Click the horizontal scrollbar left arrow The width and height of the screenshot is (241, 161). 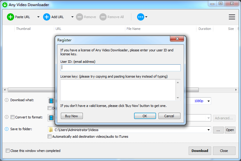[5, 90]
